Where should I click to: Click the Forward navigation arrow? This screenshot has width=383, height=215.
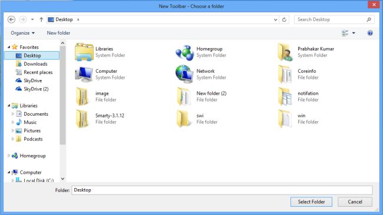tap(23, 19)
